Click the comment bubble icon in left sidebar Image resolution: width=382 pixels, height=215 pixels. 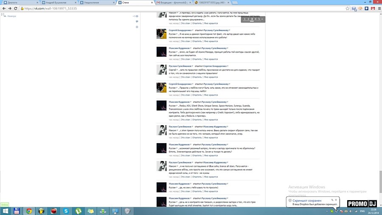(137, 21)
